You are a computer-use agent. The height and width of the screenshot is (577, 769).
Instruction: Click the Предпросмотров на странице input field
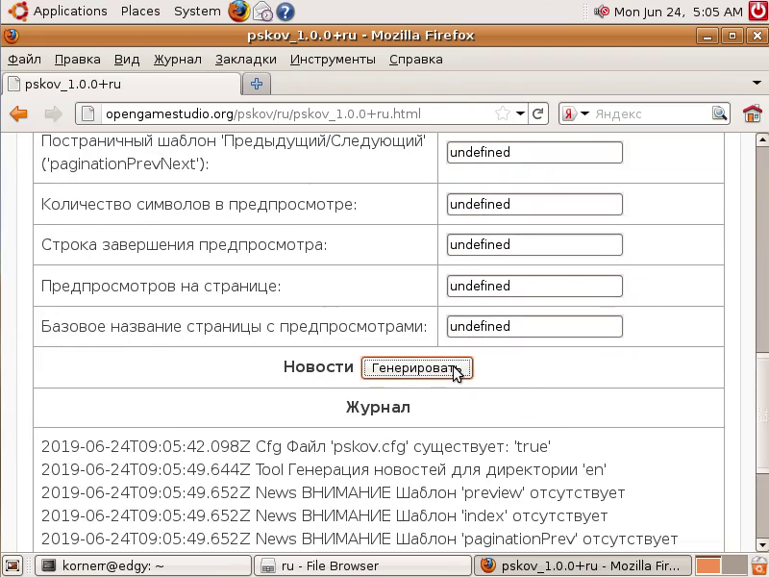534,286
